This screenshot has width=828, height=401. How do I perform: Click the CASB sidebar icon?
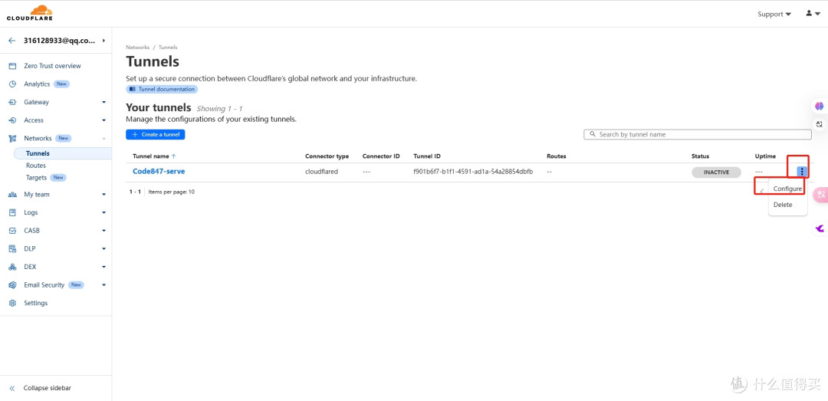coord(13,231)
